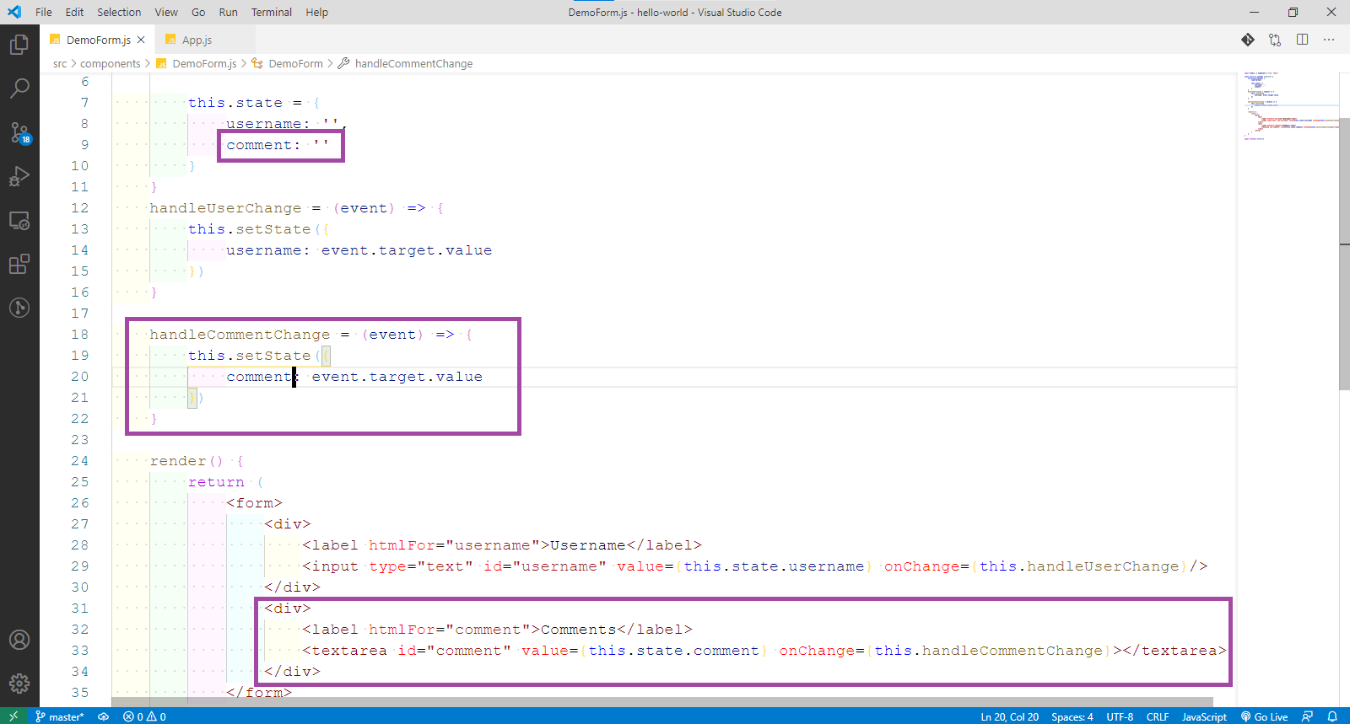1350x724 pixels.
Task: Open the View menu
Action: point(166,12)
